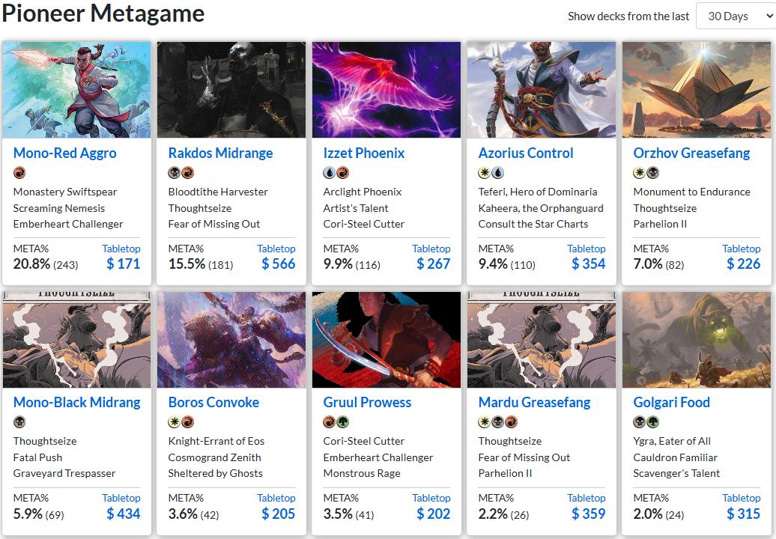
Task: Click the white mana symbol under Azorius Control
Action: pyautogui.click(x=485, y=173)
